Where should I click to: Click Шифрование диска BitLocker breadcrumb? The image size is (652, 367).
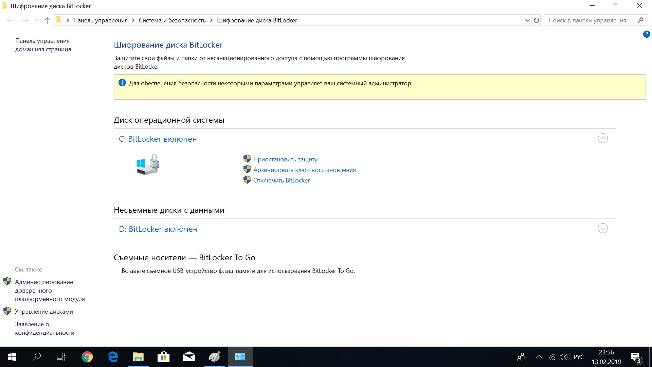[x=257, y=20]
